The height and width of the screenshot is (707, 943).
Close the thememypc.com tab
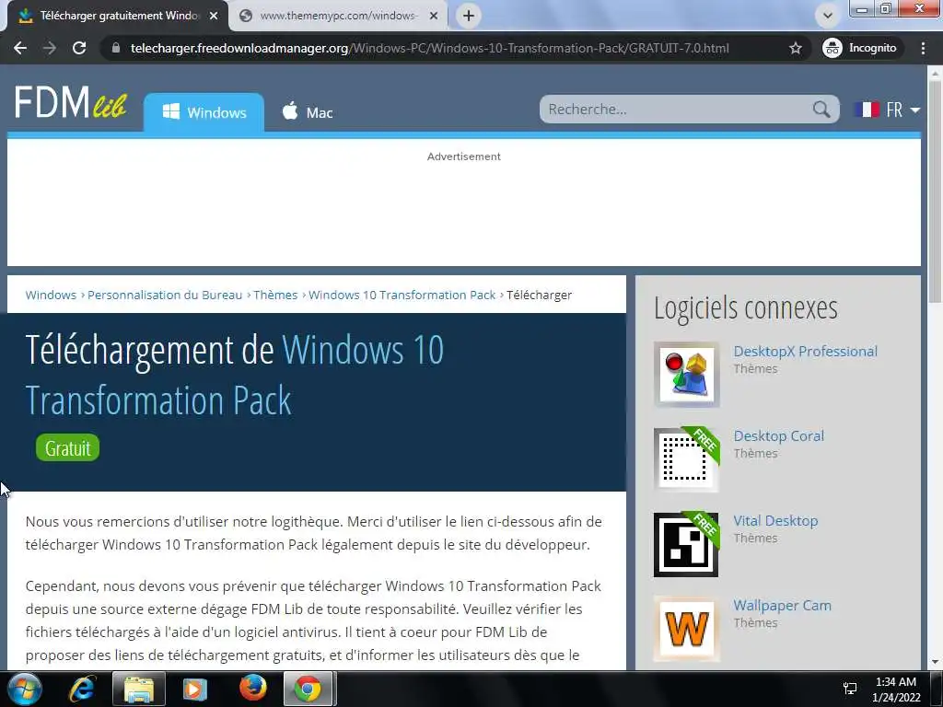pos(434,16)
